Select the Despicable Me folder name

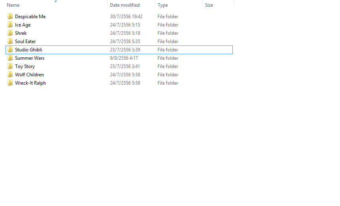[x=30, y=17]
